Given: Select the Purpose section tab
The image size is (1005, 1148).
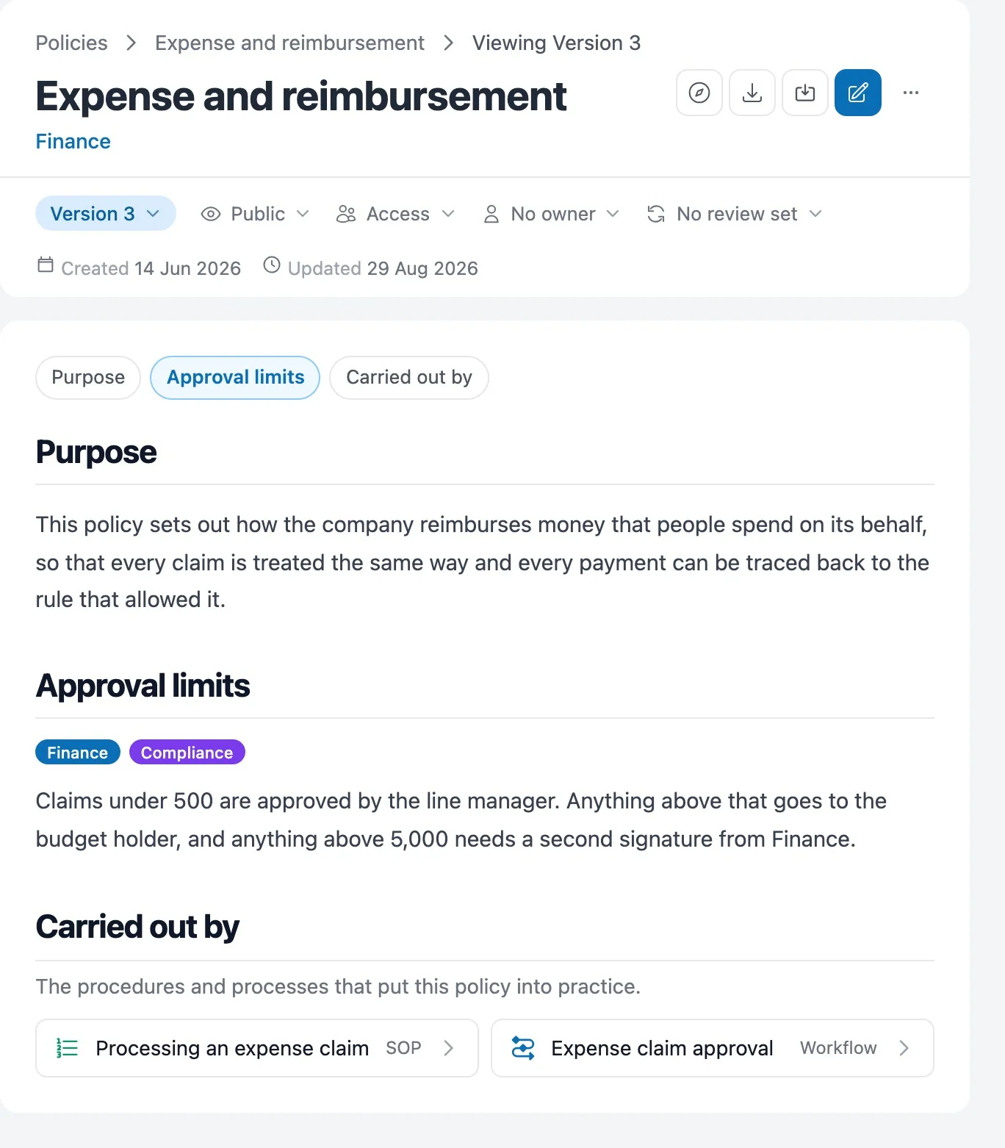Looking at the screenshot, I should tap(88, 378).
